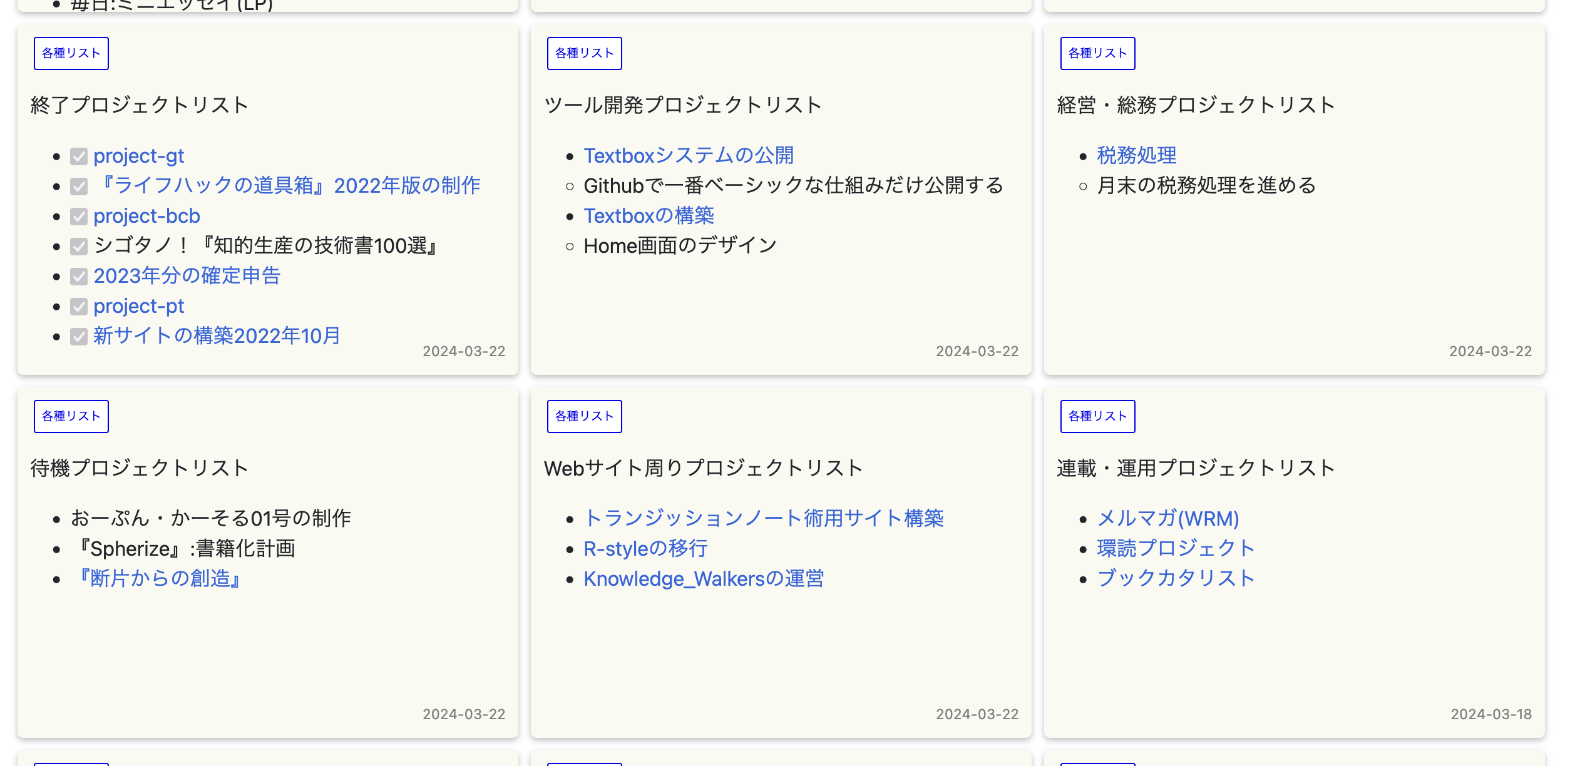This screenshot has width=1585, height=766.
Task: Open the Textboxシステムの公開 page
Action: (689, 156)
